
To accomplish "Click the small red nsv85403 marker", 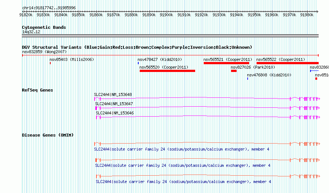I will coord(50,63).
